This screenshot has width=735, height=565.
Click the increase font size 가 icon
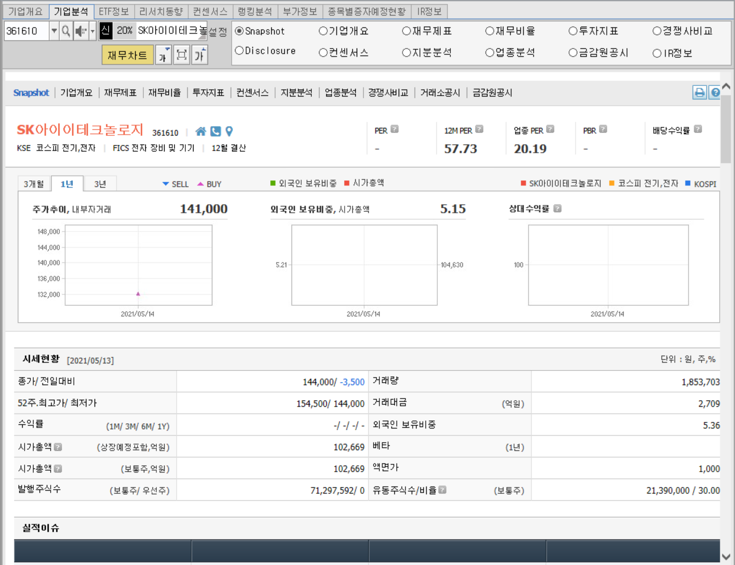[x=200, y=55]
